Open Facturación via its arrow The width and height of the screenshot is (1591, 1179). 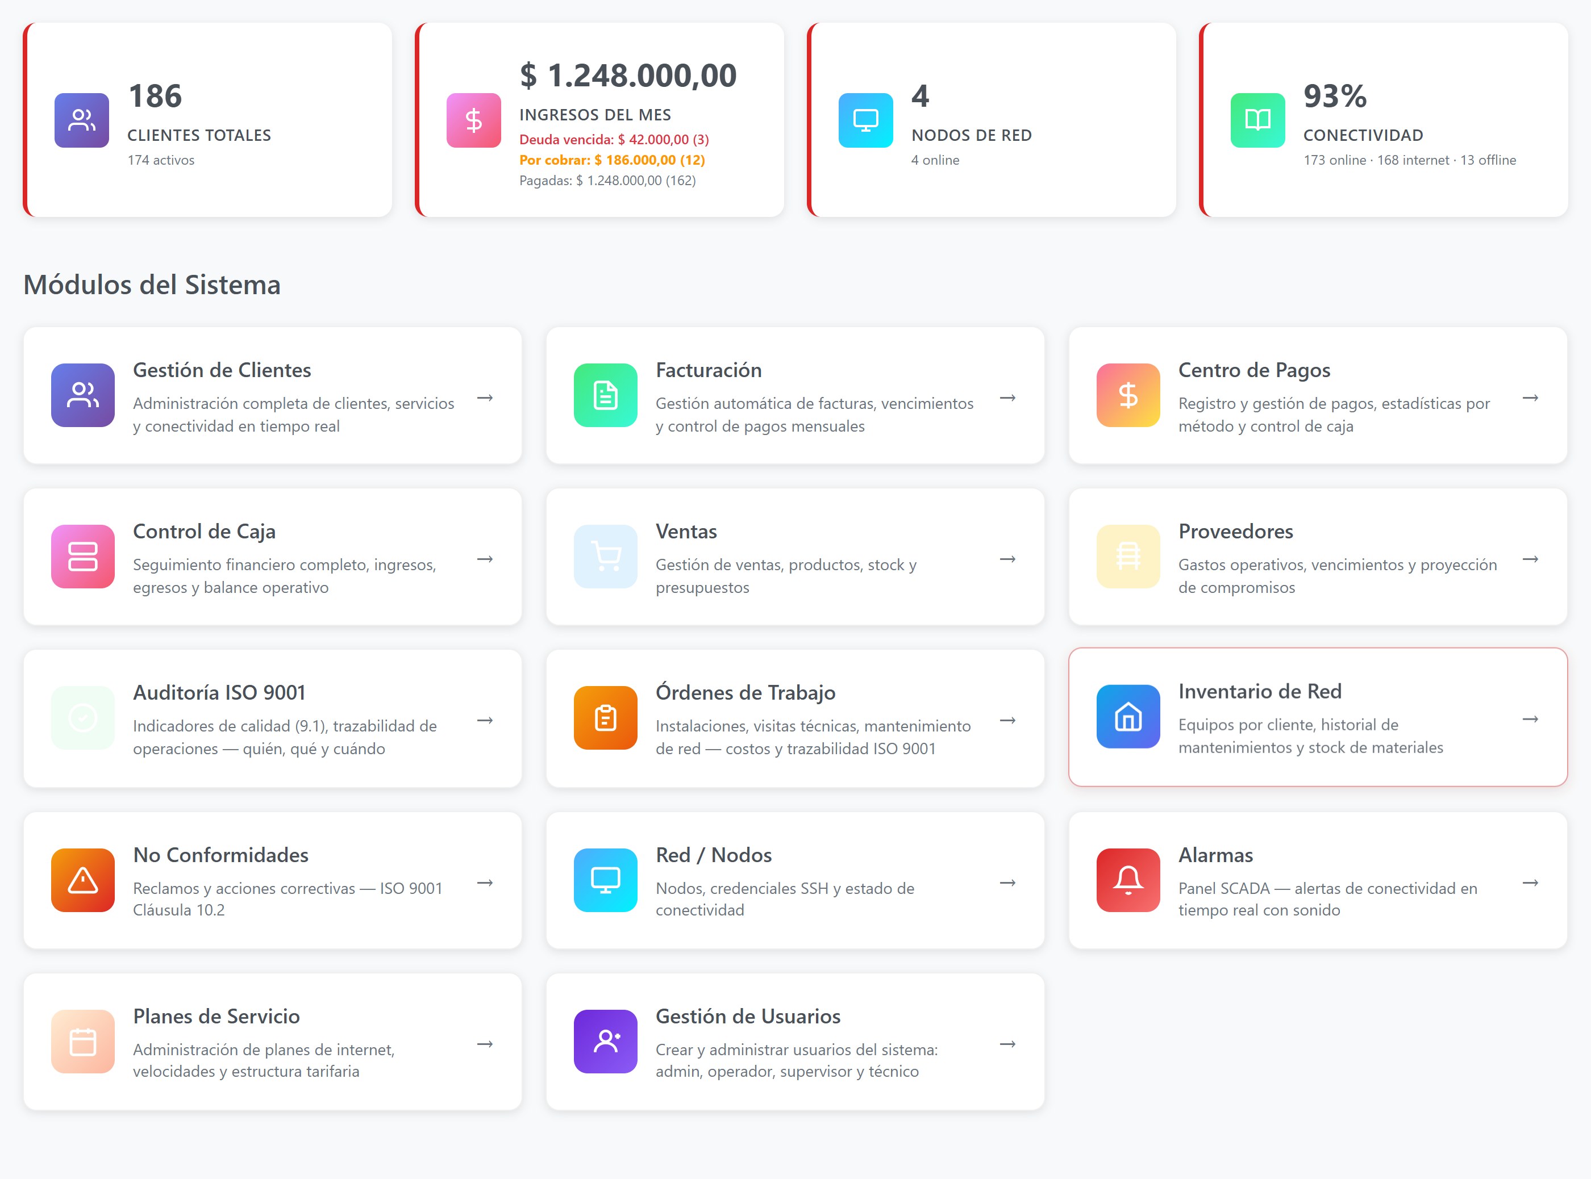[1007, 398]
